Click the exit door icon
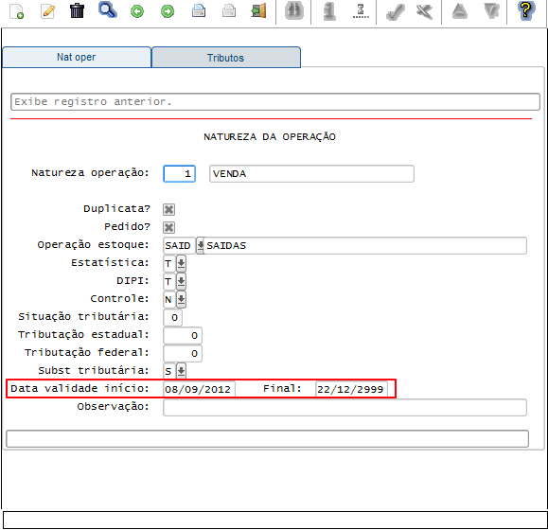548x530 pixels. tap(259, 10)
